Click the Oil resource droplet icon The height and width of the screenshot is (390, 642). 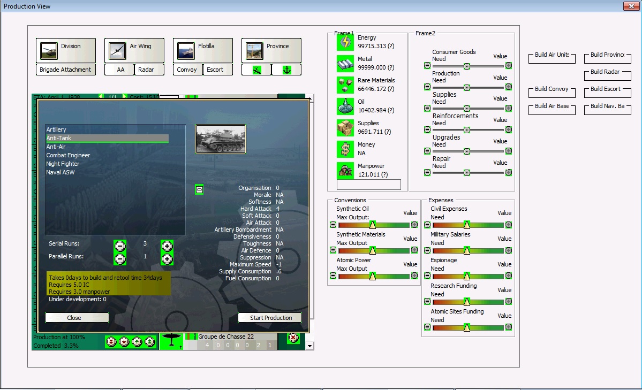pos(345,106)
